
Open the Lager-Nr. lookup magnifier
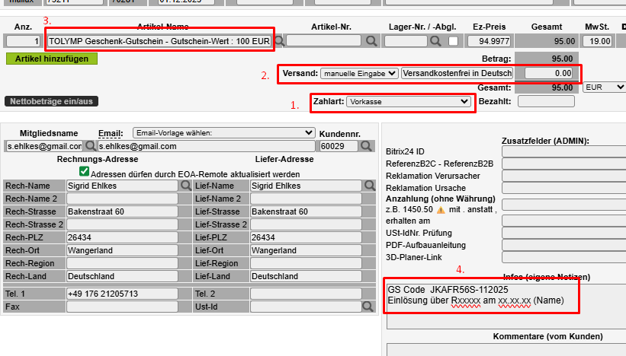[x=435, y=40]
